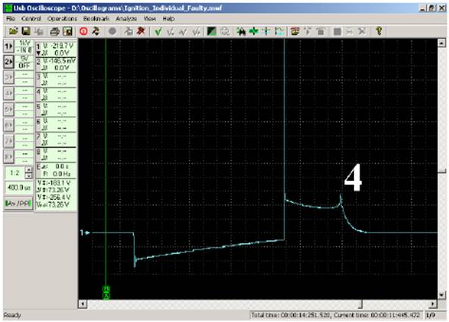The width and height of the screenshot is (449, 322).
Task: Click the vertical scrollbar thumb beside the graph
Action: click(441, 171)
